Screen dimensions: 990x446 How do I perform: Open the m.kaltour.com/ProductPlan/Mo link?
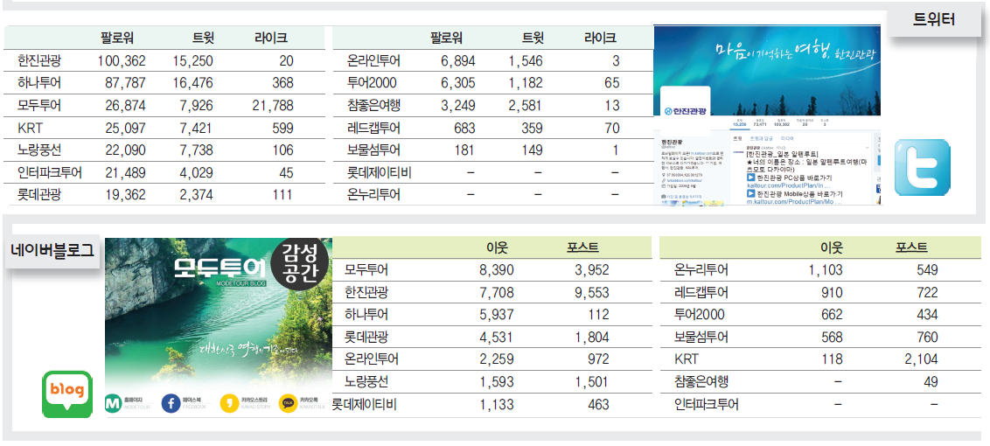tap(794, 202)
